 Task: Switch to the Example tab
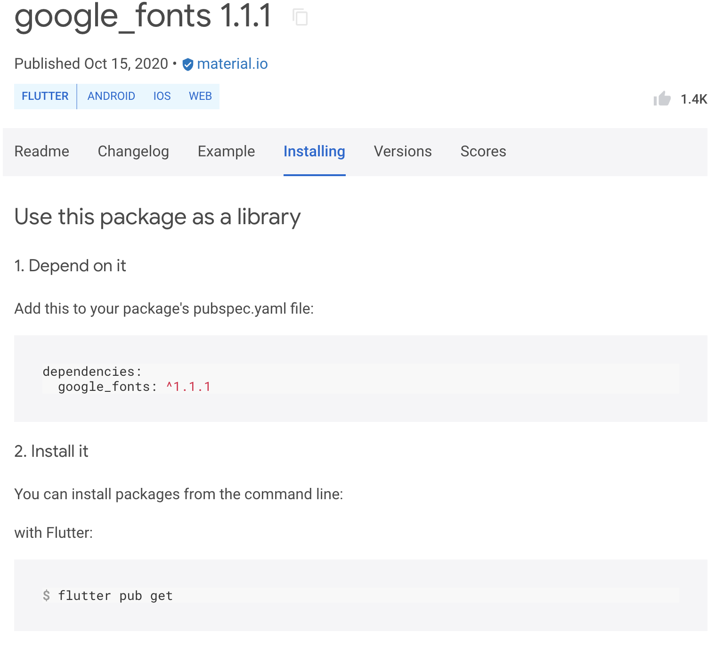tap(226, 152)
